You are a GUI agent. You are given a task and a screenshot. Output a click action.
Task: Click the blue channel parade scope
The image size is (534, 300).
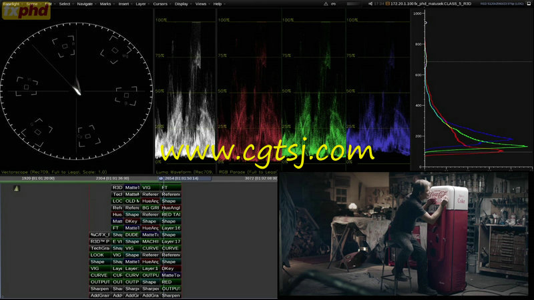point(378,92)
